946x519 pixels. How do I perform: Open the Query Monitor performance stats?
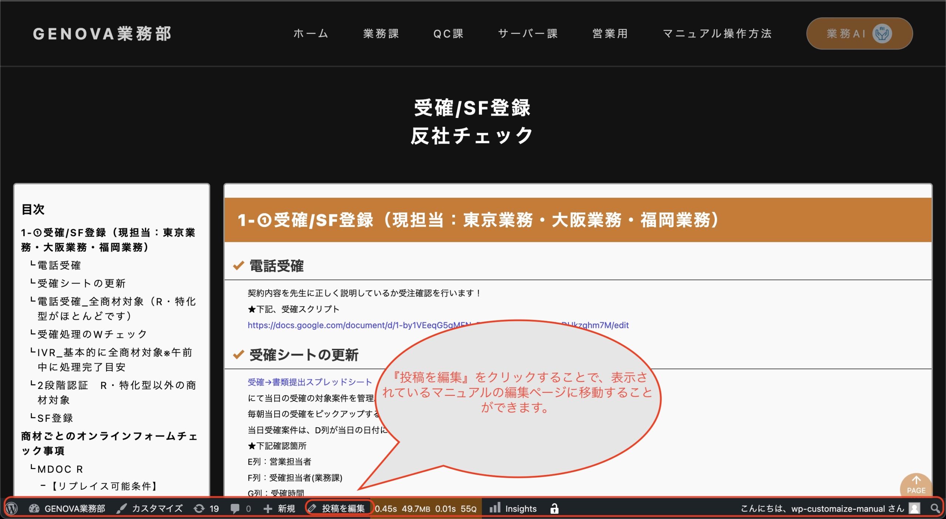tap(425, 509)
